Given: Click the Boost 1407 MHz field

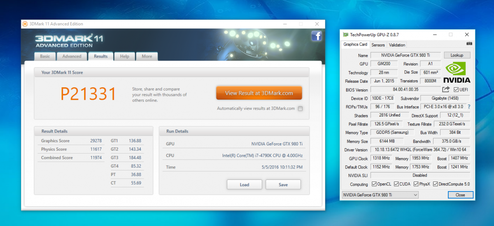Looking at the screenshot, I should [459, 158].
